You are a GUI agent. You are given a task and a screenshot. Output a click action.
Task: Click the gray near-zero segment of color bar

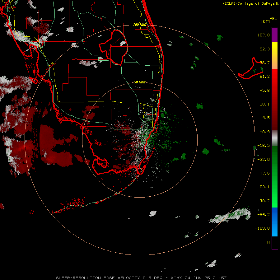(275, 138)
